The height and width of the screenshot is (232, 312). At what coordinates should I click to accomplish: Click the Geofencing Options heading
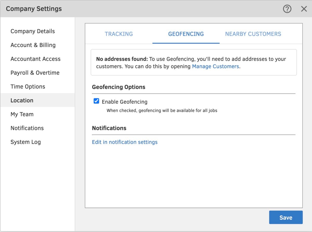tap(119, 87)
